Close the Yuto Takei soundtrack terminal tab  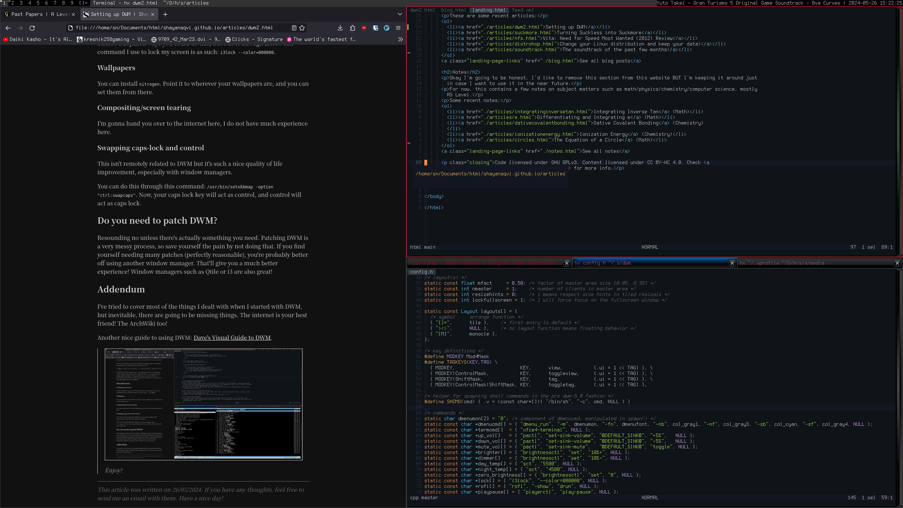point(567,263)
